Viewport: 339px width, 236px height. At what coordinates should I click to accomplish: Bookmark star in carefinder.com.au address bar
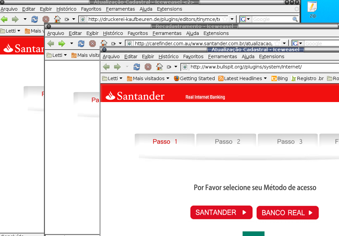(277, 44)
